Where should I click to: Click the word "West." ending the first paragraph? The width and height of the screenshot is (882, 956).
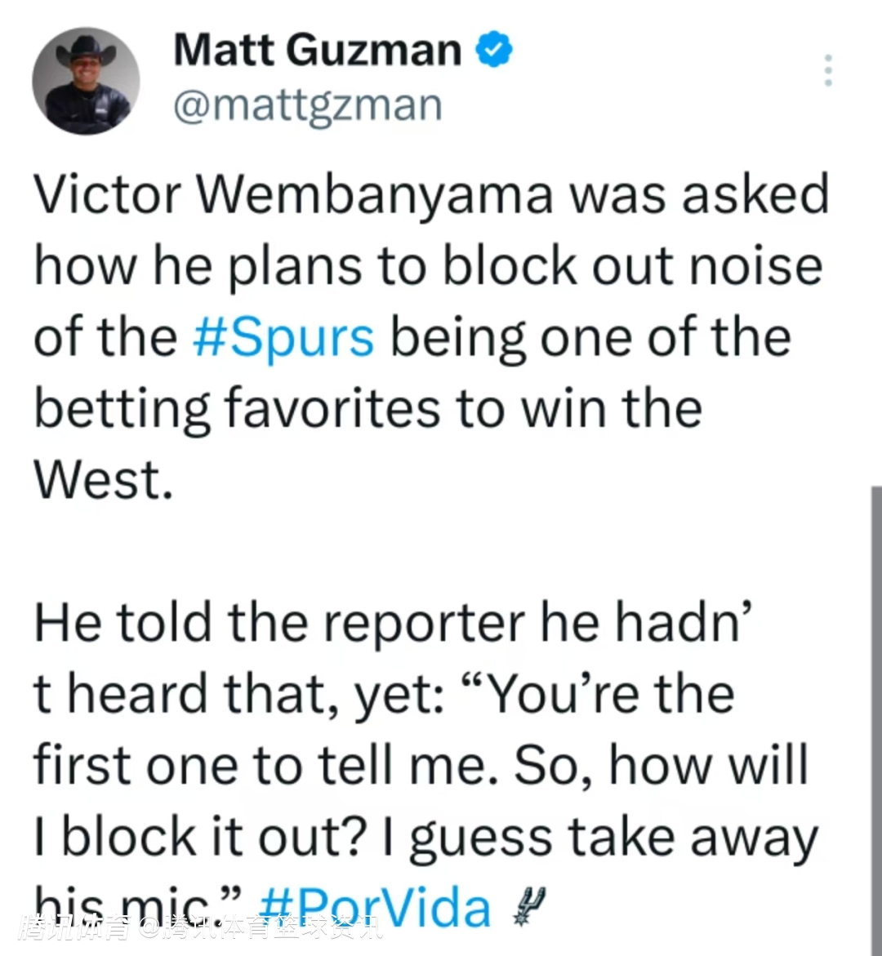point(103,479)
